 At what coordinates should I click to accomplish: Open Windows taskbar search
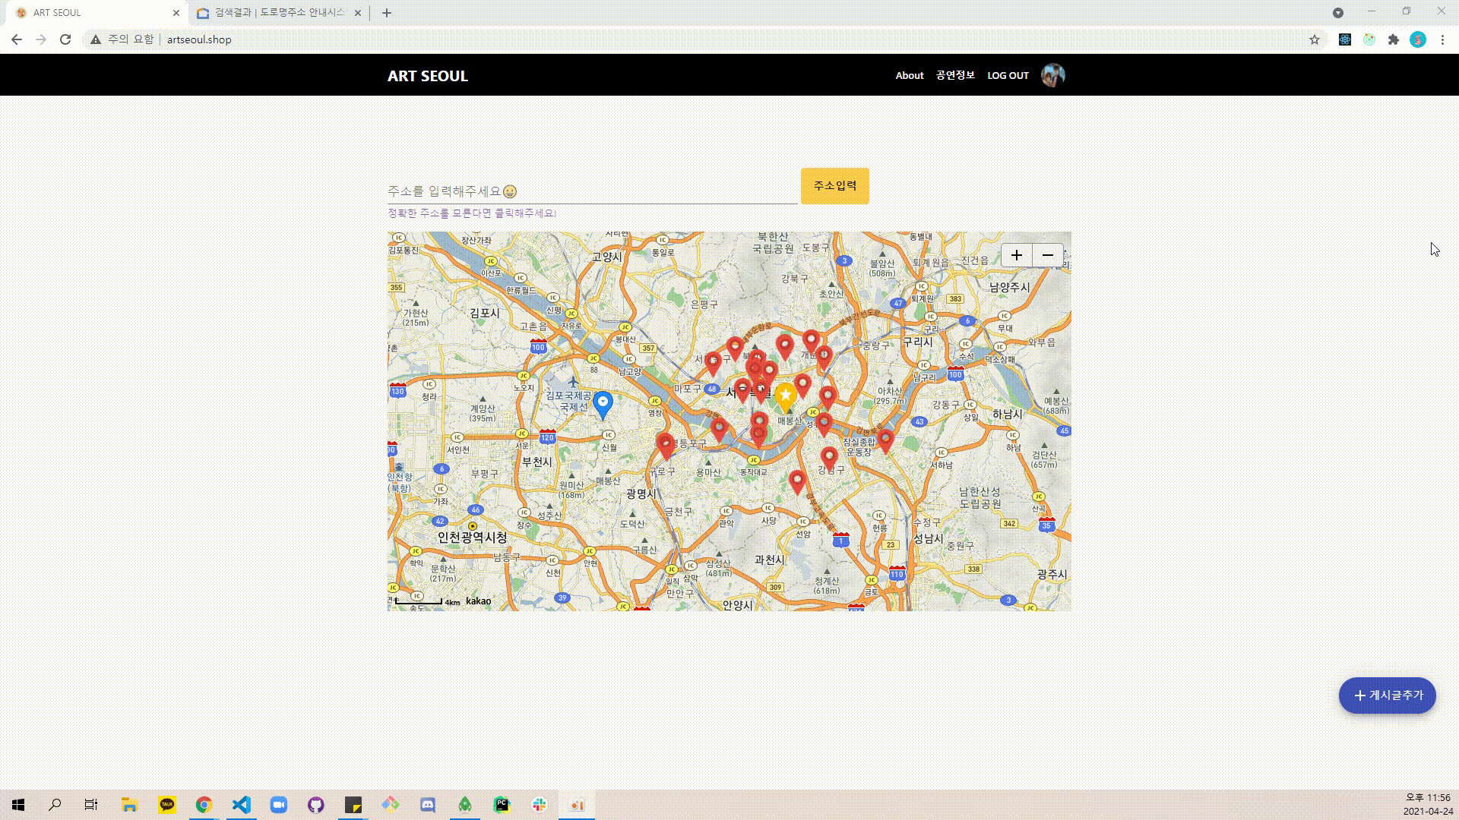click(55, 805)
